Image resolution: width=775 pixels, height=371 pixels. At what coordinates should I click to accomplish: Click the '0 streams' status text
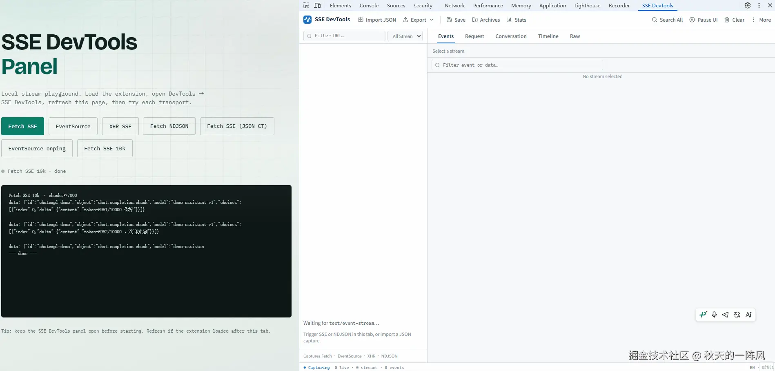[367, 367]
